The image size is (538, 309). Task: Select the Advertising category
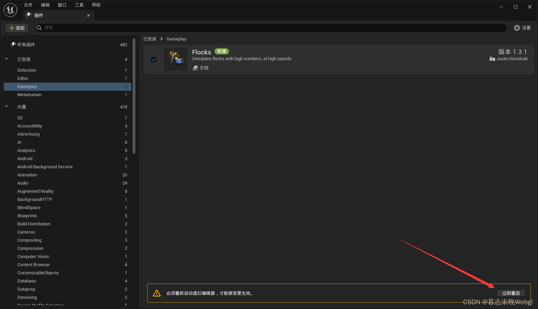(x=67, y=134)
